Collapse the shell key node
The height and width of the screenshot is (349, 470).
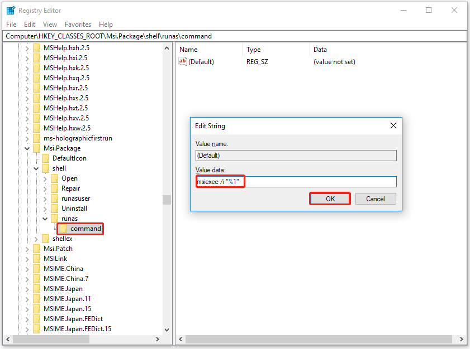(36, 168)
